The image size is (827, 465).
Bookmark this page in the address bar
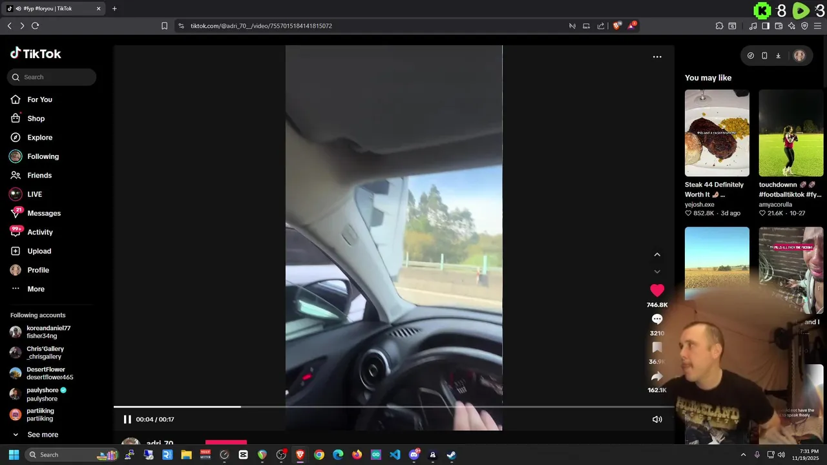(164, 26)
